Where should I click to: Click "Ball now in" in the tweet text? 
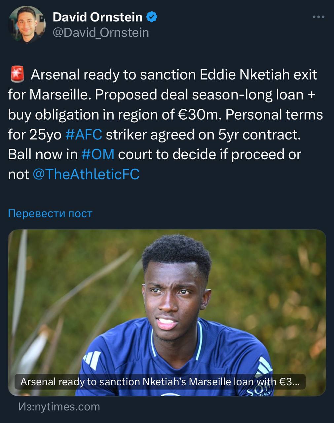tap(42, 154)
